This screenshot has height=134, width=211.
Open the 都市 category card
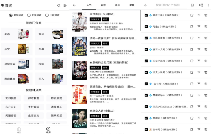[17, 34]
